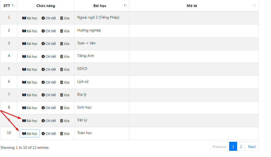The height and width of the screenshot is (157, 271).
Task: View Chi tiết for Toán + Văn
Action: coord(49,44)
